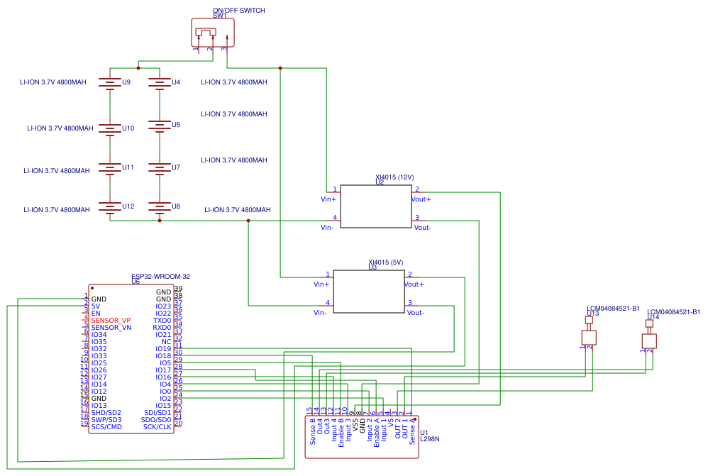Select battery symbol U9
This screenshot has width=708, height=476.
point(110,83)
